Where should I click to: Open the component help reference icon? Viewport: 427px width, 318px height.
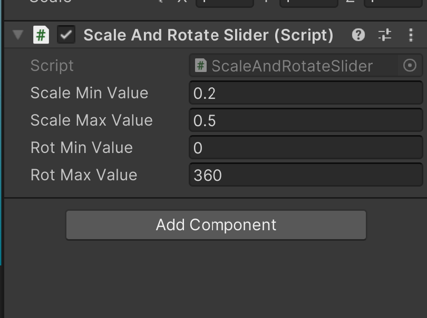[358, 35]
